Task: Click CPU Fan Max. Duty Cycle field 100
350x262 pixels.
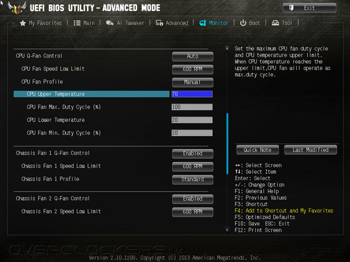Action: pos(192,107)
